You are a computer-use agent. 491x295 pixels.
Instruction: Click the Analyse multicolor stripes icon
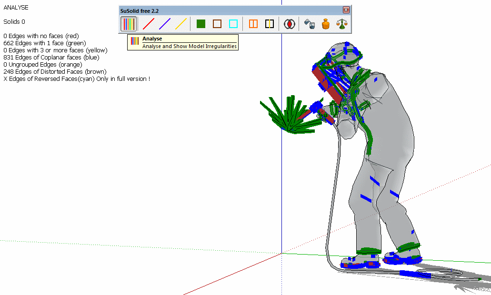[128, 24]
